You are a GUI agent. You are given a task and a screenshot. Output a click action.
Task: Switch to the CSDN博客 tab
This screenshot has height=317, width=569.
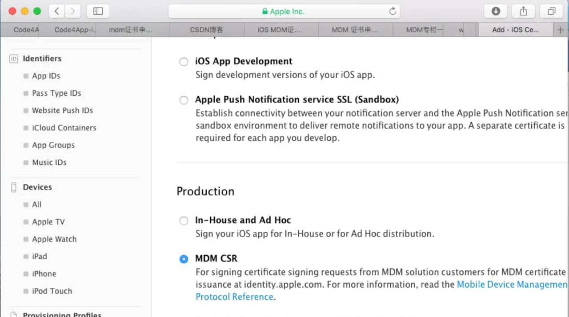[x=206, y=30]
